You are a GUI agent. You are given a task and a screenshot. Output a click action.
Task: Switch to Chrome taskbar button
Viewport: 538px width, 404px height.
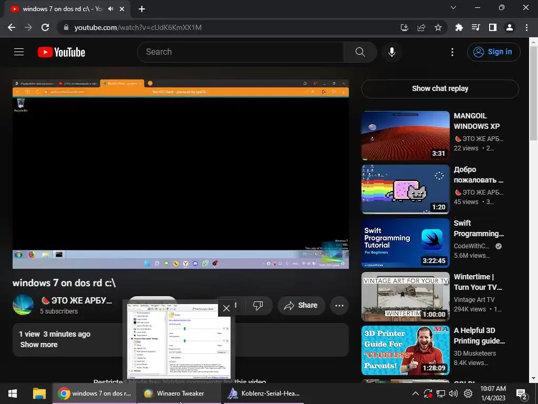[x=95, y=393]
